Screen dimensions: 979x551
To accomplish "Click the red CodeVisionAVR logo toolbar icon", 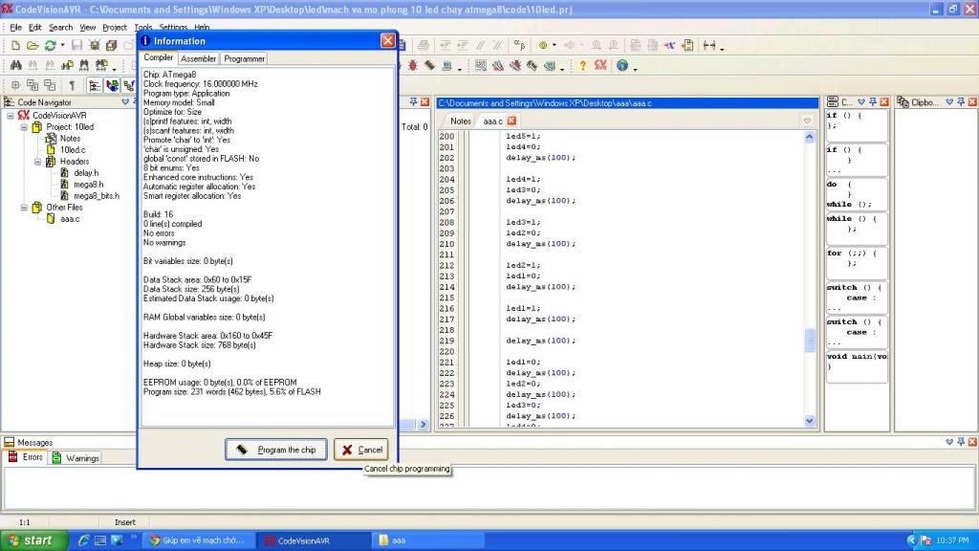I will click(600, 66).
